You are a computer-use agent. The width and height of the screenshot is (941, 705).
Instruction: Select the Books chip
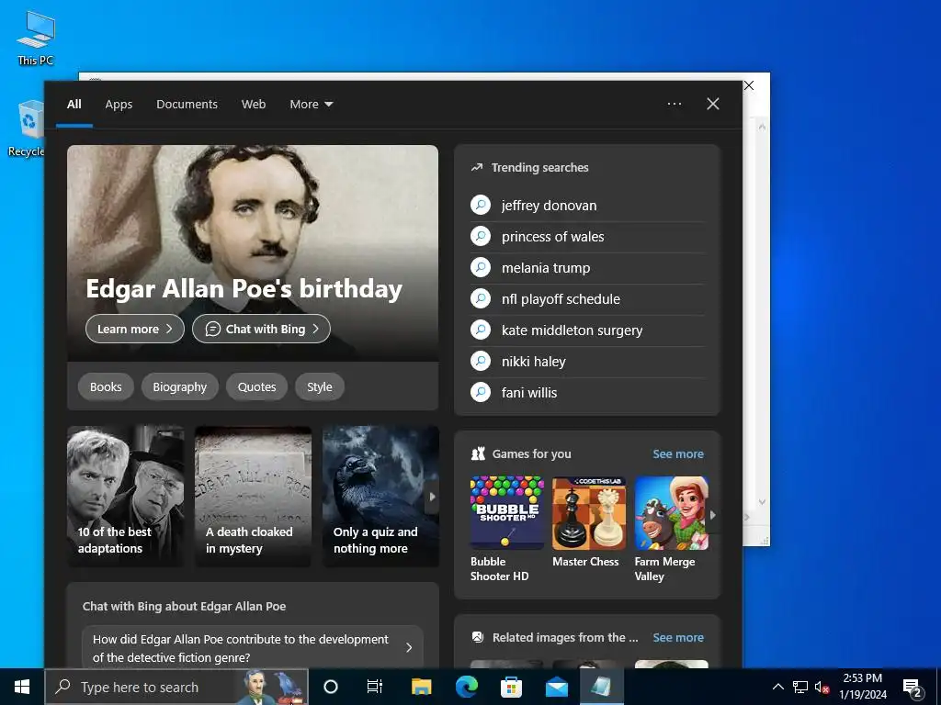(x=106, y=386)
